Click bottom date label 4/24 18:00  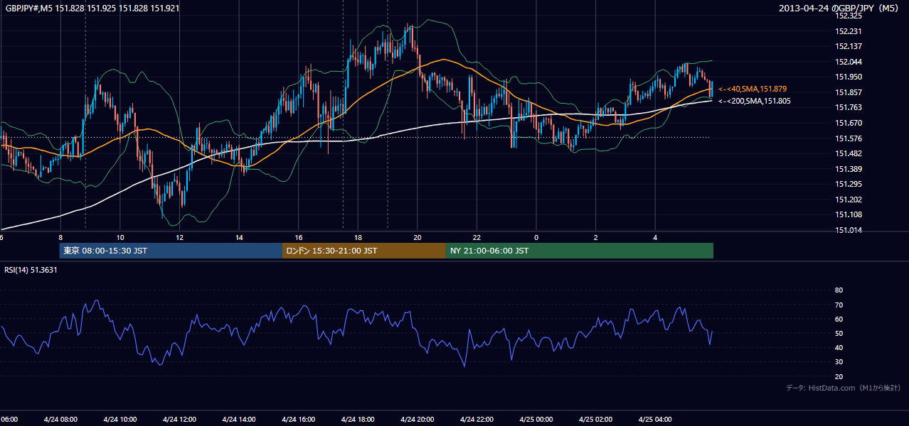click(x=358, y=419)
